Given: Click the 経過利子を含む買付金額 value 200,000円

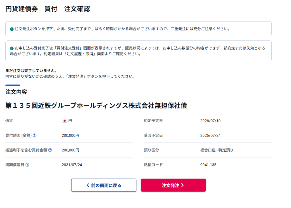Looking at the screenshot, I should click(x=70, y=150).
